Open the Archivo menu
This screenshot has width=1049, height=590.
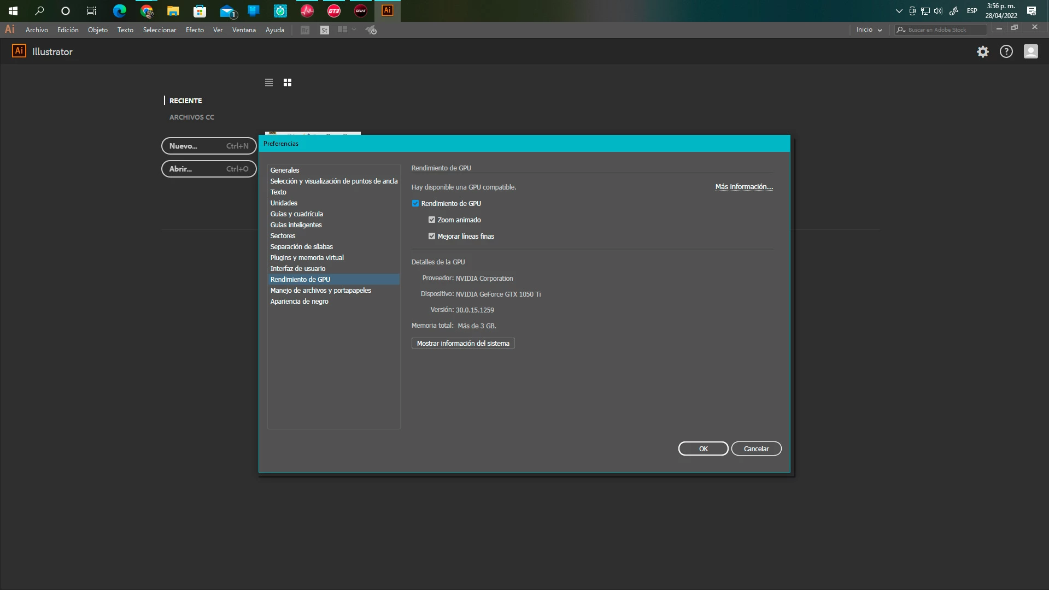tap(37, 30)
